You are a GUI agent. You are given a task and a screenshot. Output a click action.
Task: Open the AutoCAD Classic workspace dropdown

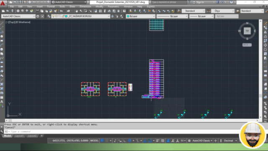(x=18, y=16)
